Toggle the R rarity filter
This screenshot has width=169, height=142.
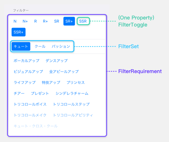(x=36, y=21)
